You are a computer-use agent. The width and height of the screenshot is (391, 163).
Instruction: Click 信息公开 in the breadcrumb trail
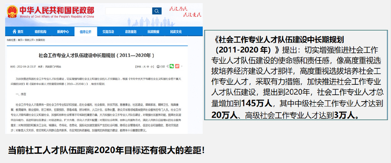click(x=29, y=40)
